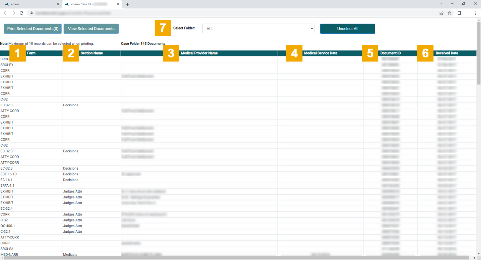481x260 pixels.
Task: Open the tab search chevron
Action: coord(441,4)
